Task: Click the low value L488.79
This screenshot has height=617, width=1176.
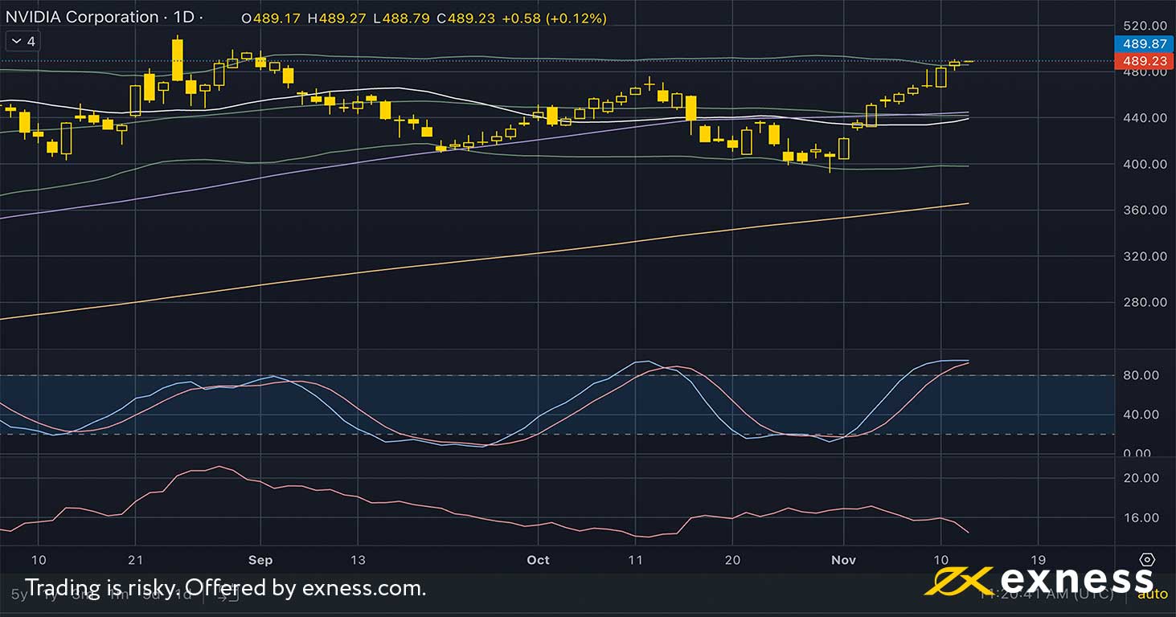Action: 401,18
